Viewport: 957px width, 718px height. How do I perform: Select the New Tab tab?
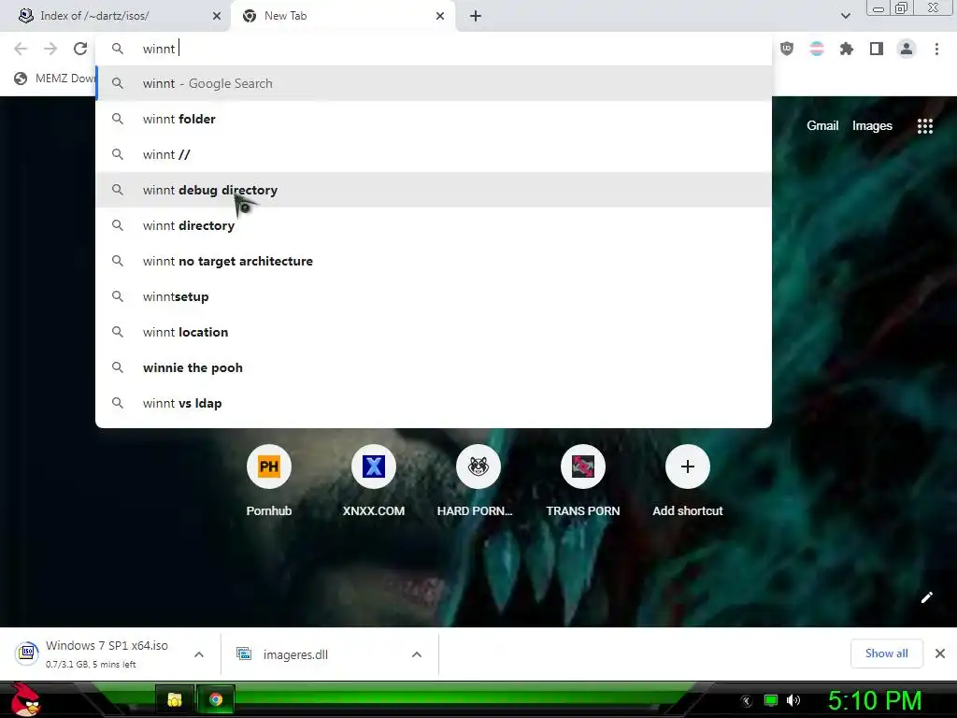[343, 16]
